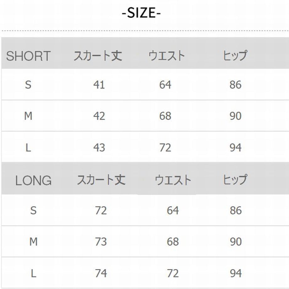Viewport: 289px width, 289px height.
Task: Select the M row label under SHORT
Action: click(28, 116)
